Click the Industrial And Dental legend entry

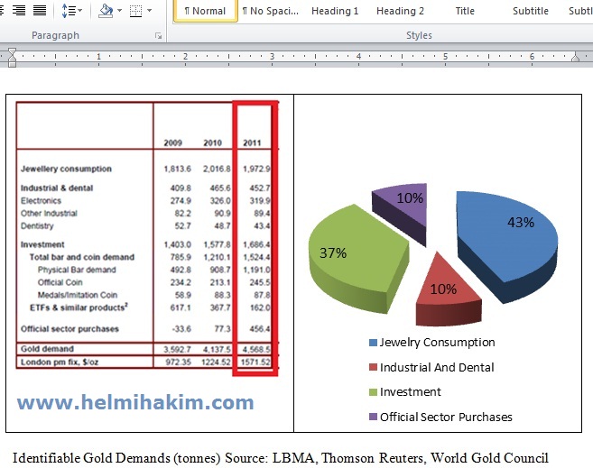tap(431, 367)
